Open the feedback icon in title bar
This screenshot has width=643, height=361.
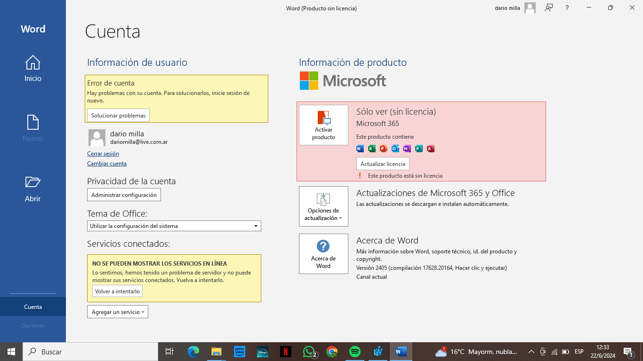tap(549, 8)
